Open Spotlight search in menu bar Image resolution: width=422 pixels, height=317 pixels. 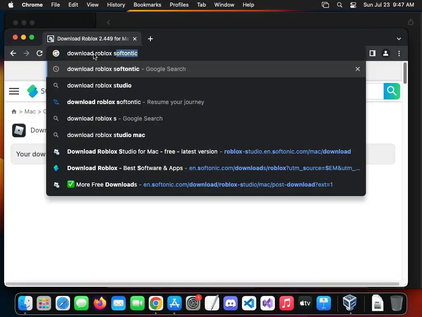click(340, 5)
